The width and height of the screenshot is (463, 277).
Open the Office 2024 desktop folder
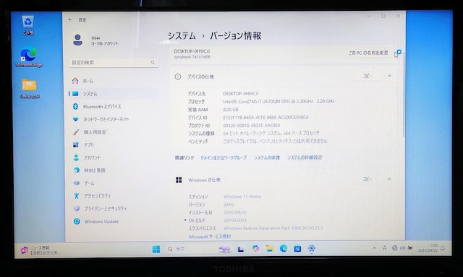tap(29, 88)
